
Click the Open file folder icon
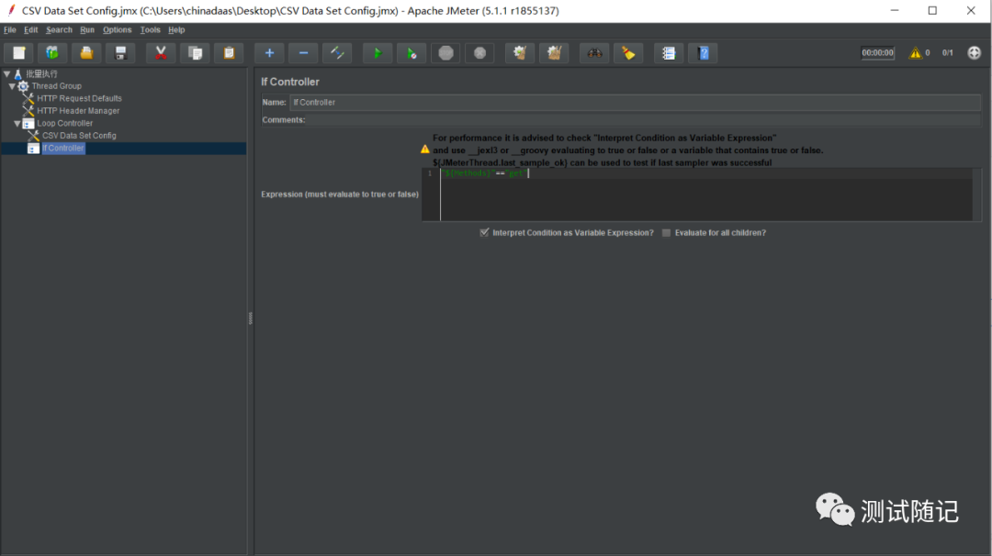tap(86, 53)
